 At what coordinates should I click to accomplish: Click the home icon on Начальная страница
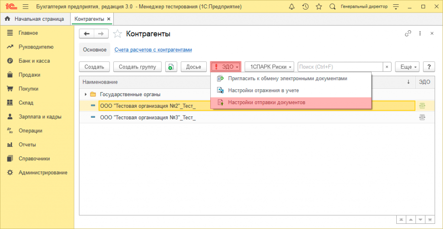click(8, 19)
